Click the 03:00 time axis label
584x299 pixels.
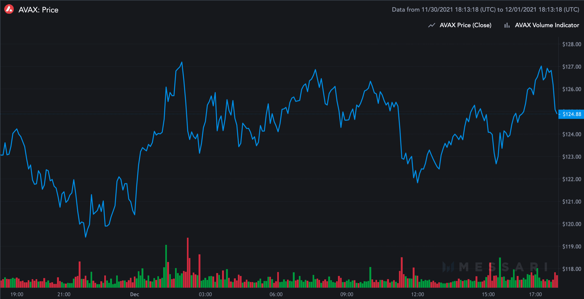pyautogui.click(x=205, y=294)
